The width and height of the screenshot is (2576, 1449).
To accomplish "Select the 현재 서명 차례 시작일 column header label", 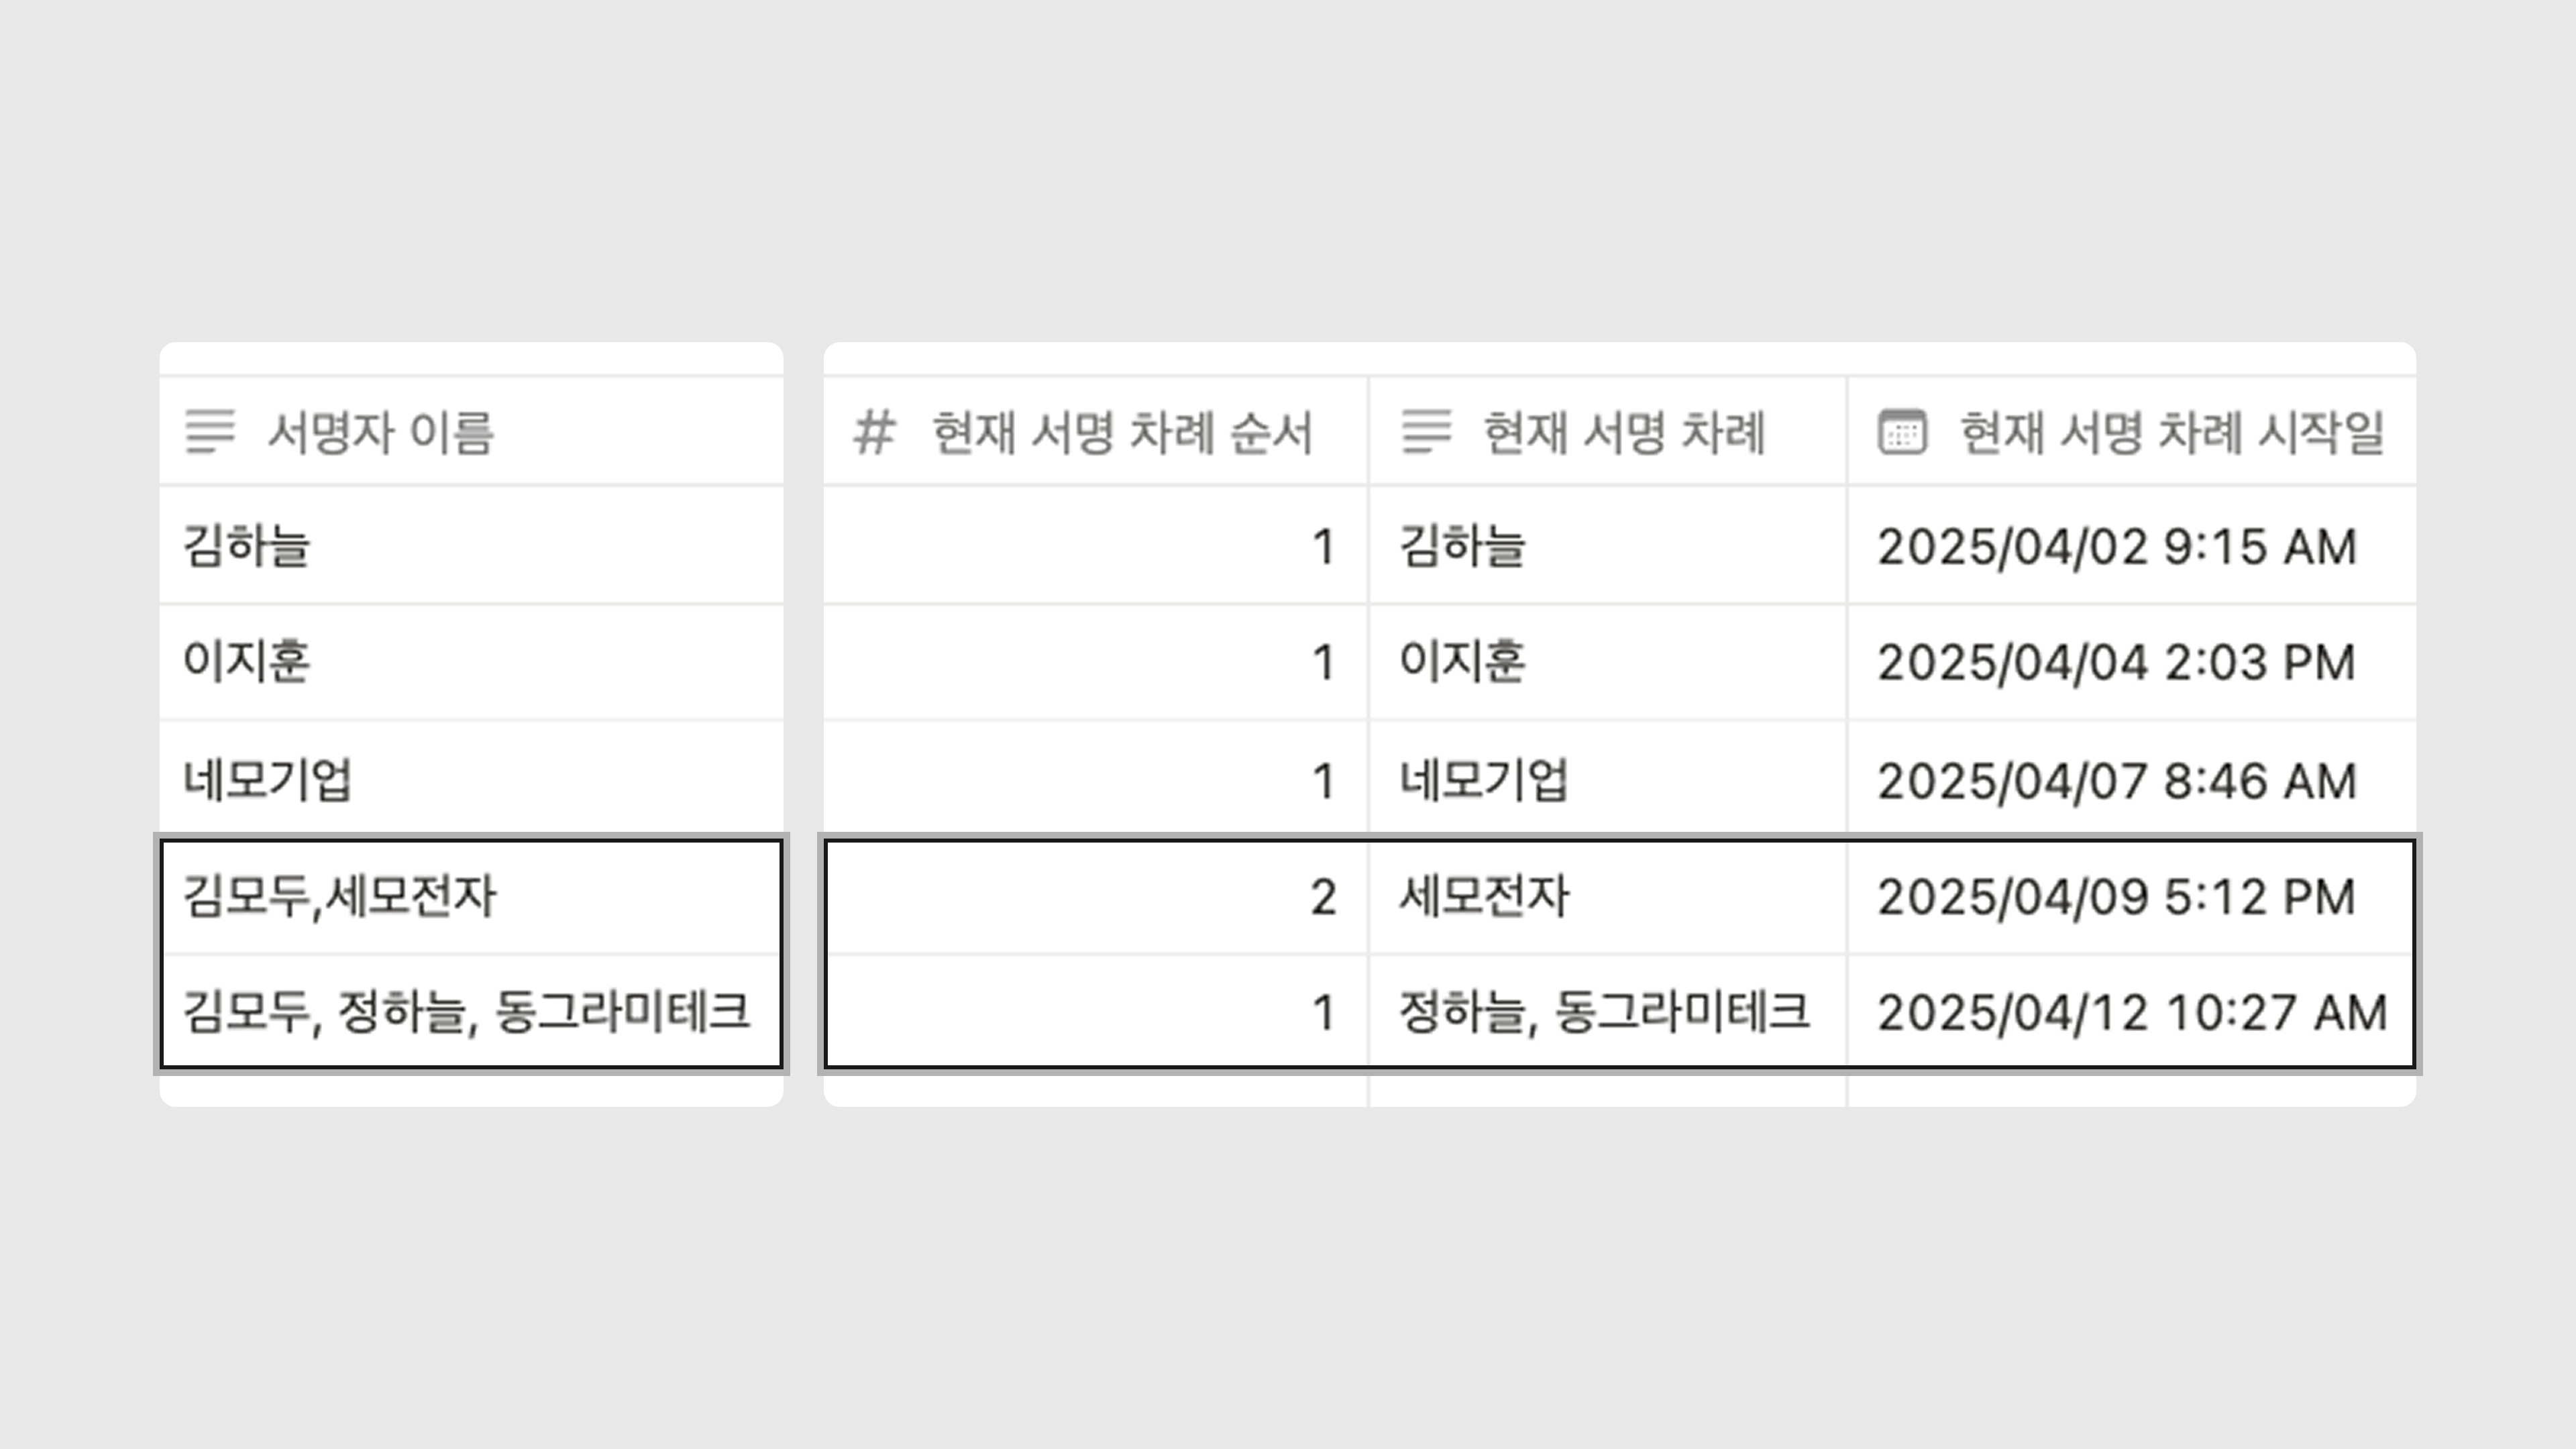I will click(x=2172, y=433).
